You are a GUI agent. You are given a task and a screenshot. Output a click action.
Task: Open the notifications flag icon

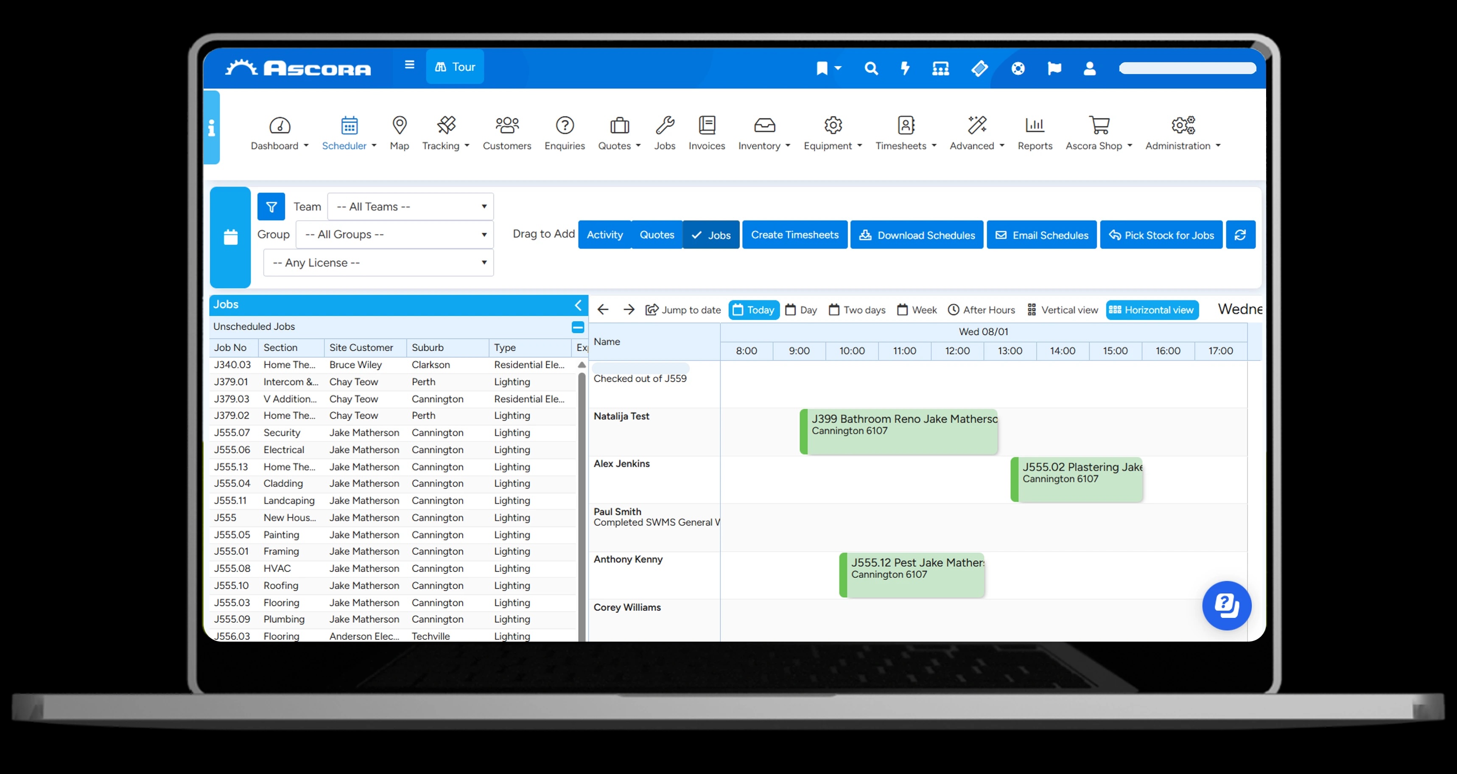pos(1054,68)
